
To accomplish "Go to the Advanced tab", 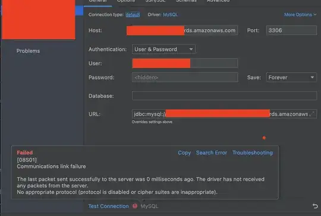I will pyautogui.click(x=218, y=1).
